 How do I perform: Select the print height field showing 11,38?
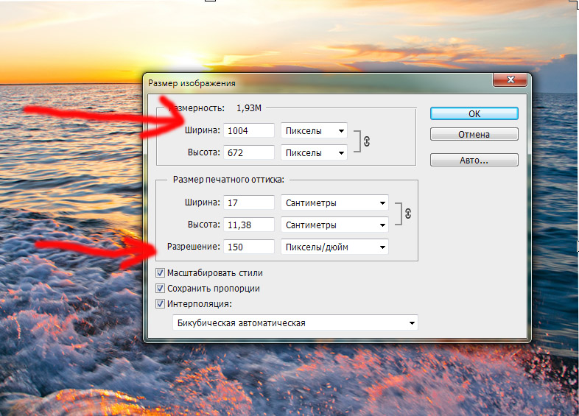[249, 225]
